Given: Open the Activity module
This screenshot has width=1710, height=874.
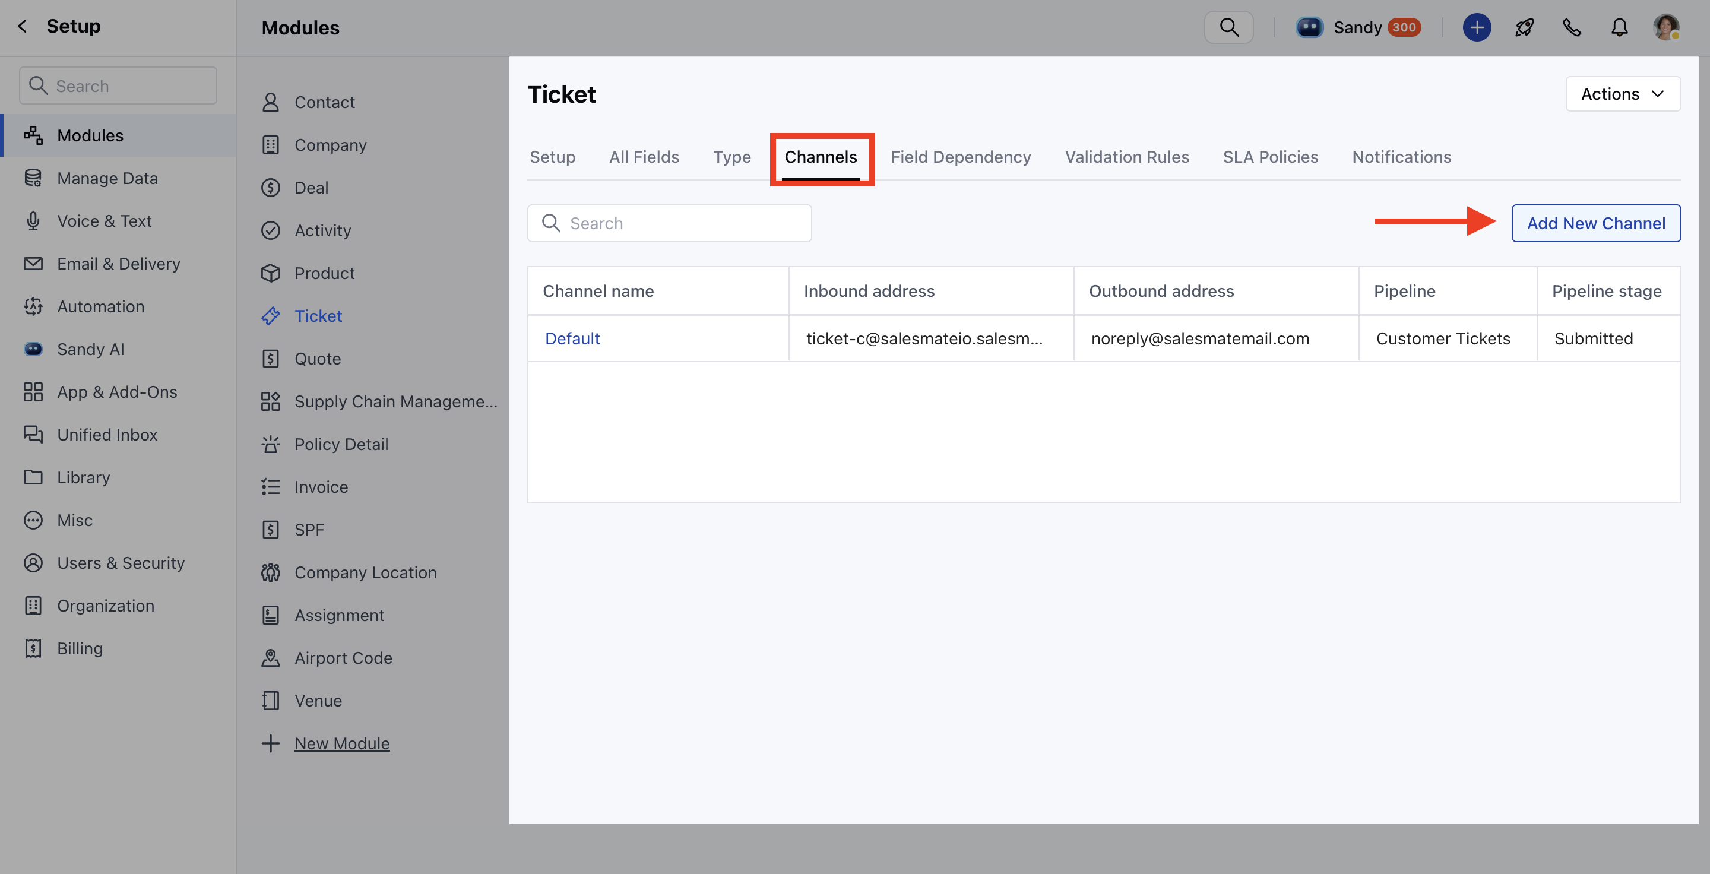Looking at the screenshot, I should point(322,231).
